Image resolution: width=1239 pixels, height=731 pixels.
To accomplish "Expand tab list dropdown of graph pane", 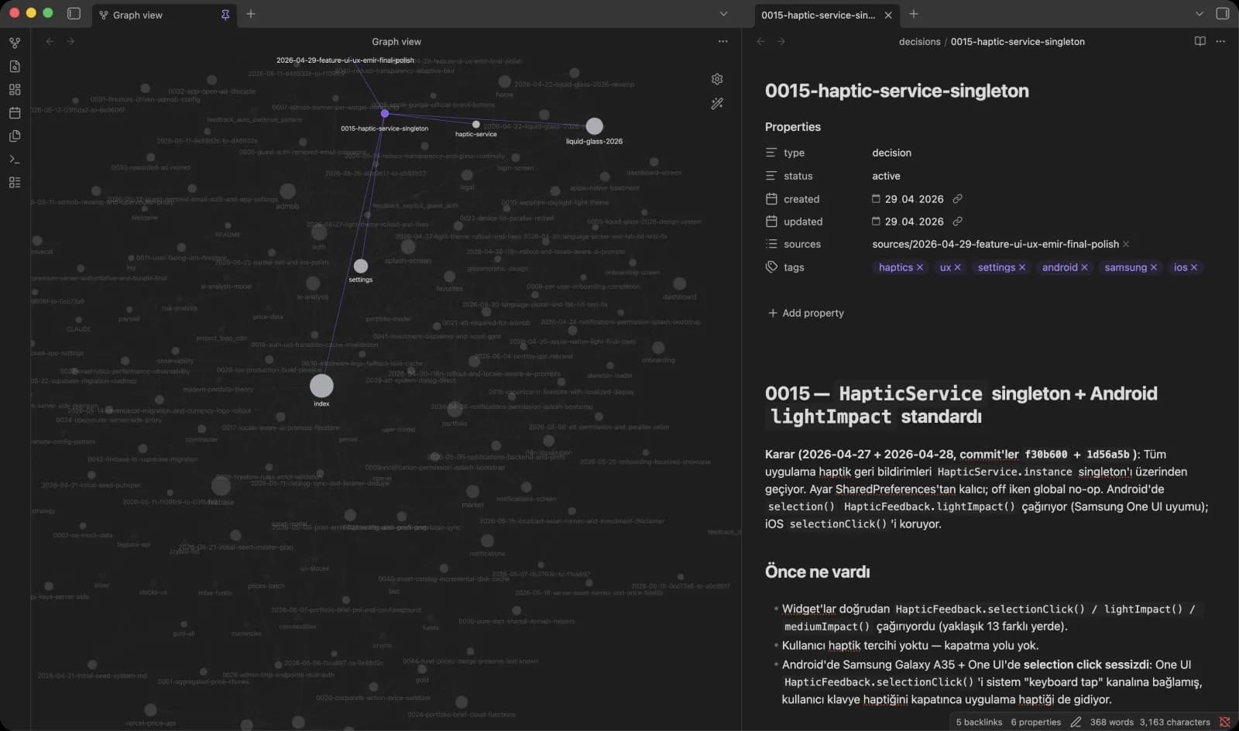I will click(x=723, y=14).
